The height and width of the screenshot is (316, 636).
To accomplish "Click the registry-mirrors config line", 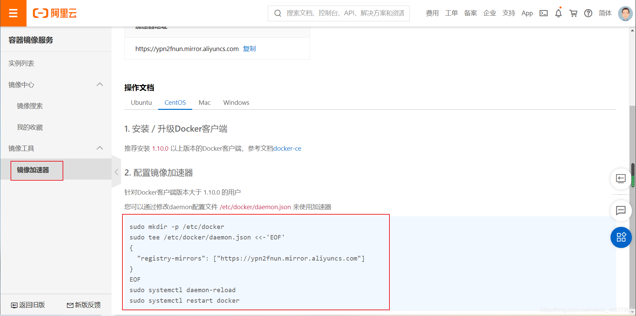I will [x=251, y=258].
